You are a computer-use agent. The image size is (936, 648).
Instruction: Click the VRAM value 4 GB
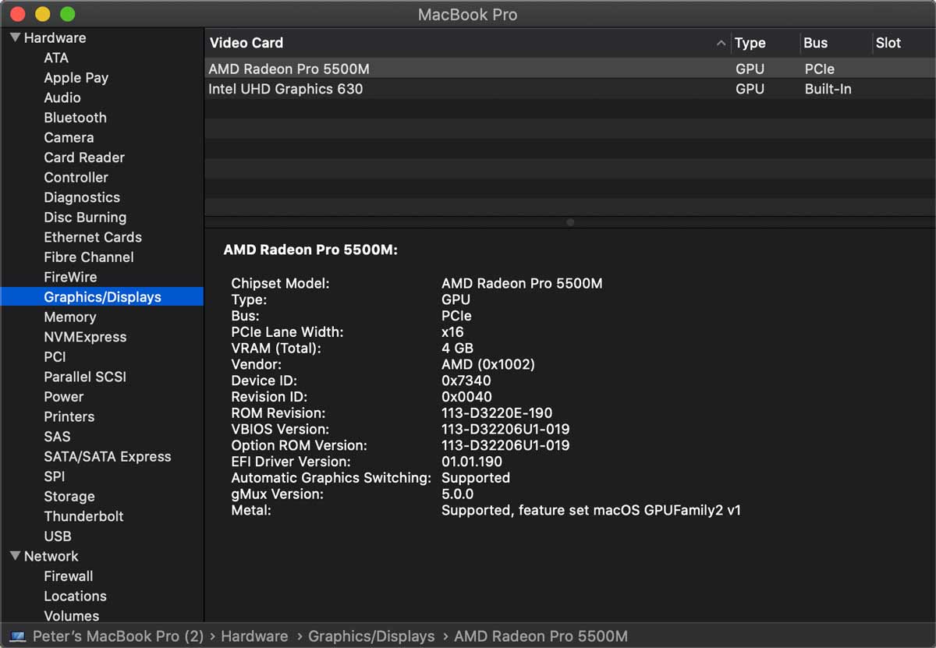457,349
